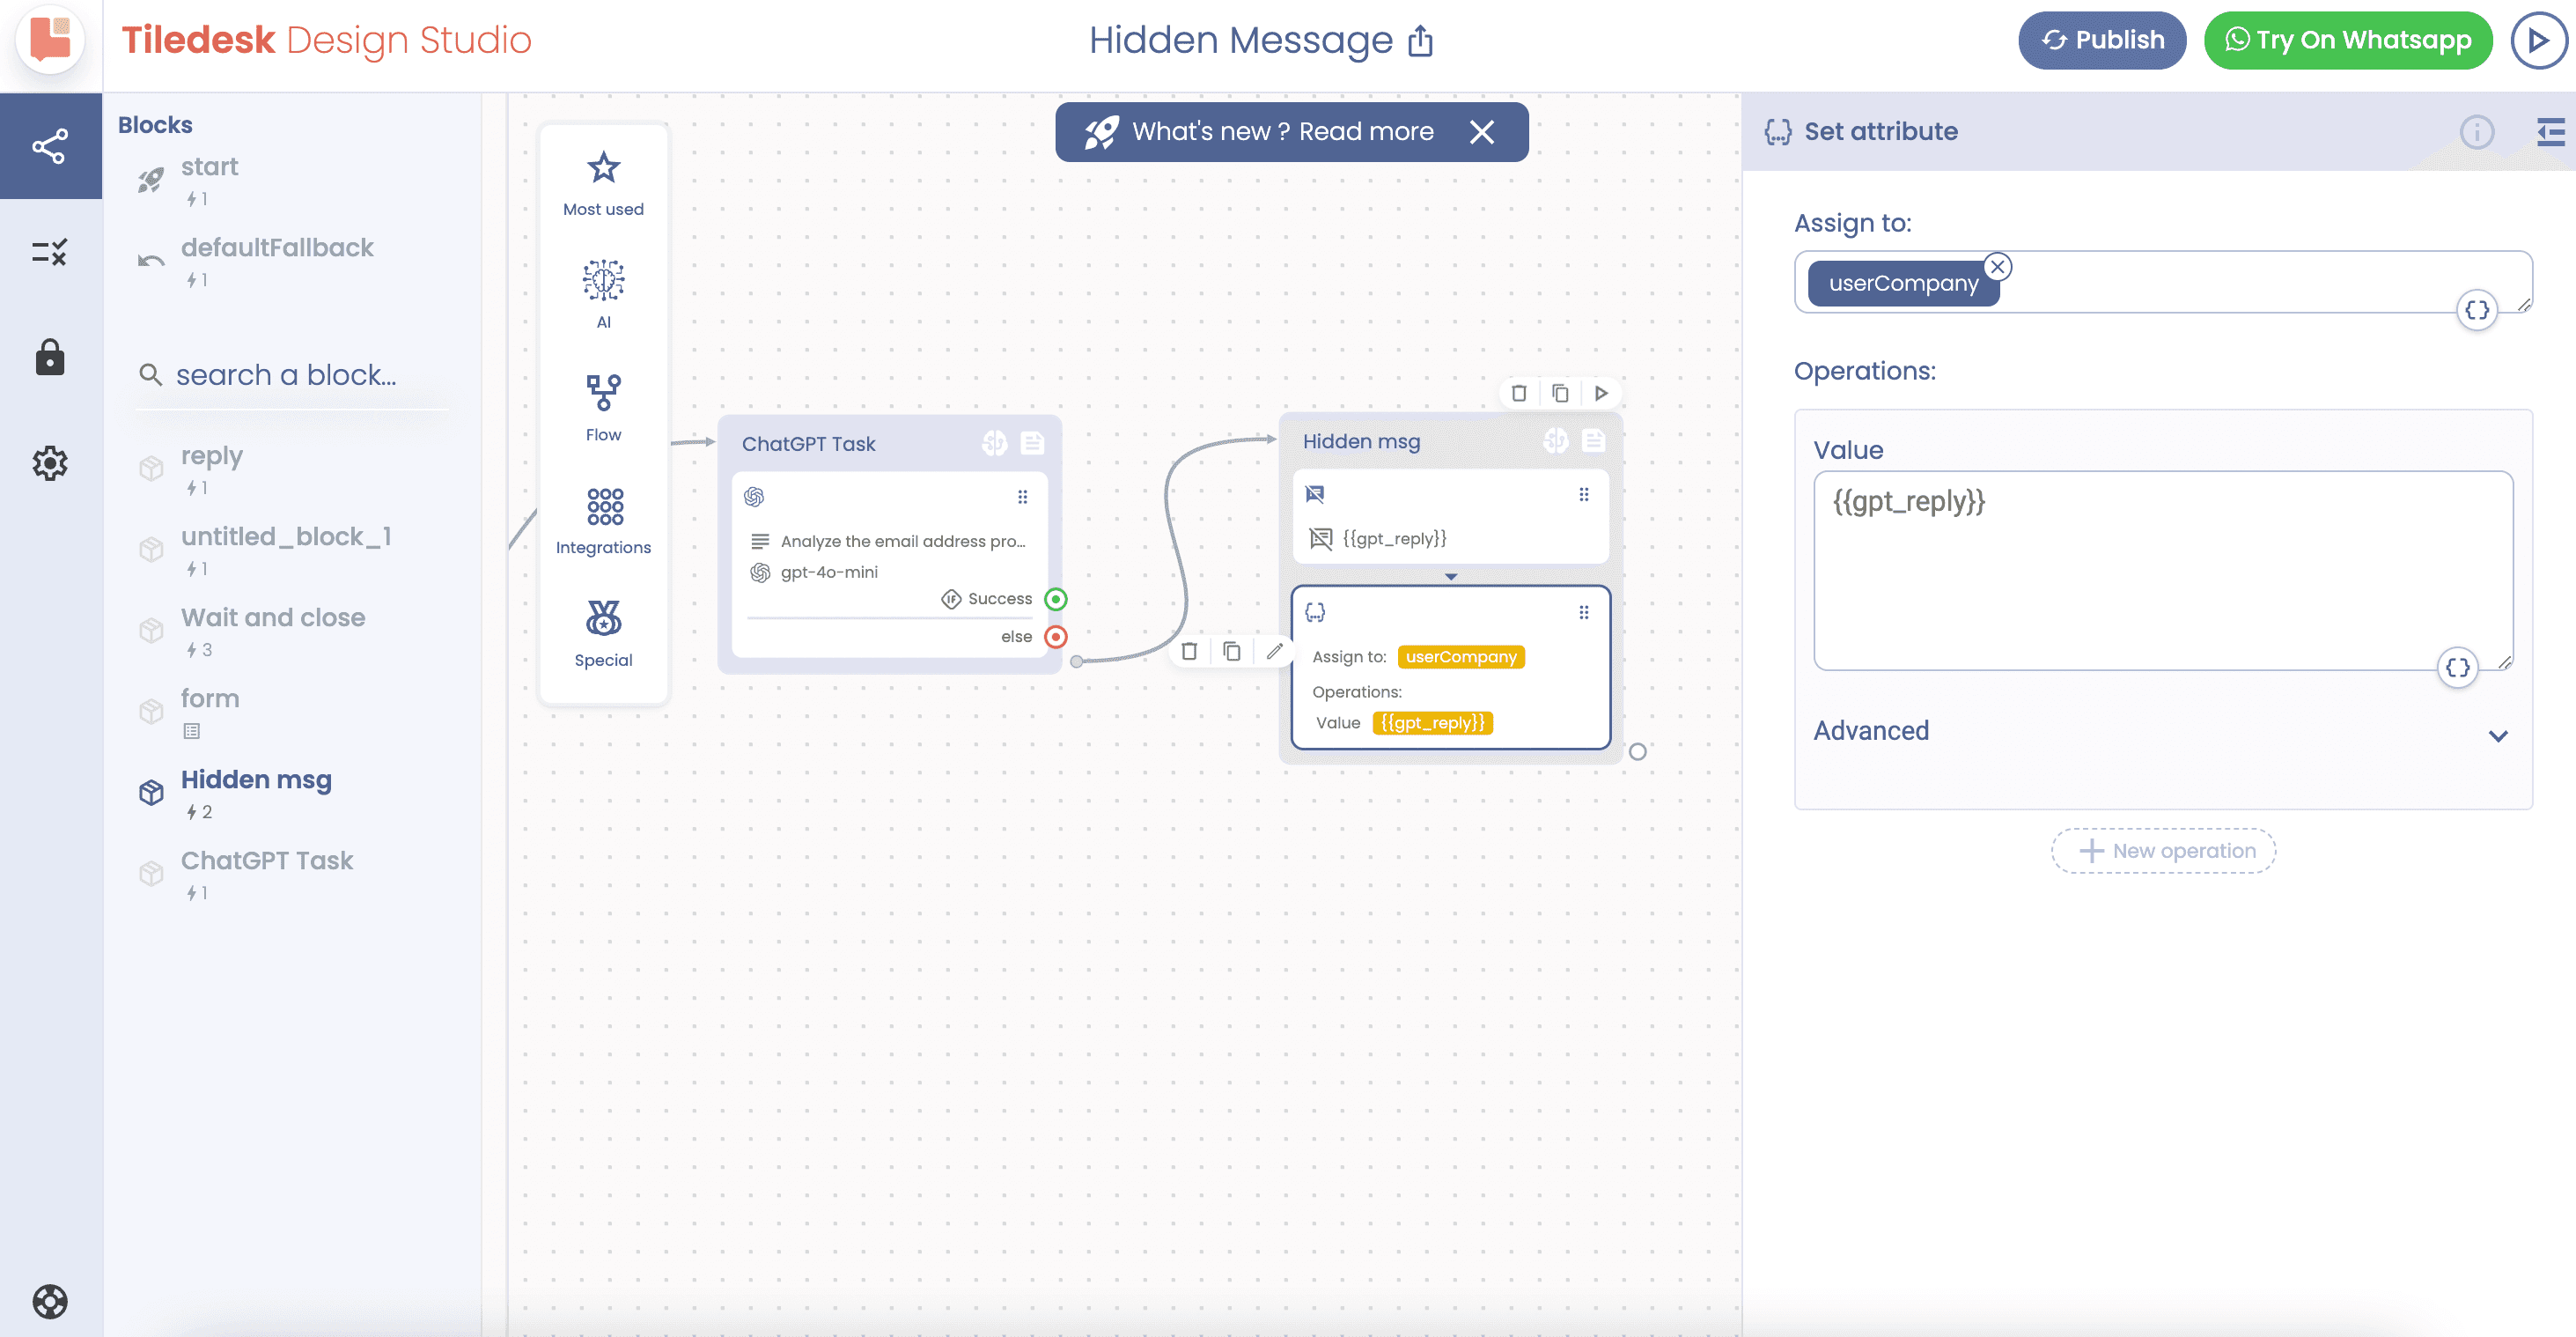The height and width of the screenshot is (1337, 2576).
Task: Click the Assign to input field
Action: 2162,282
